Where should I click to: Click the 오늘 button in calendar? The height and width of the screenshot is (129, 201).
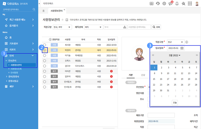[x=175, y=102]
